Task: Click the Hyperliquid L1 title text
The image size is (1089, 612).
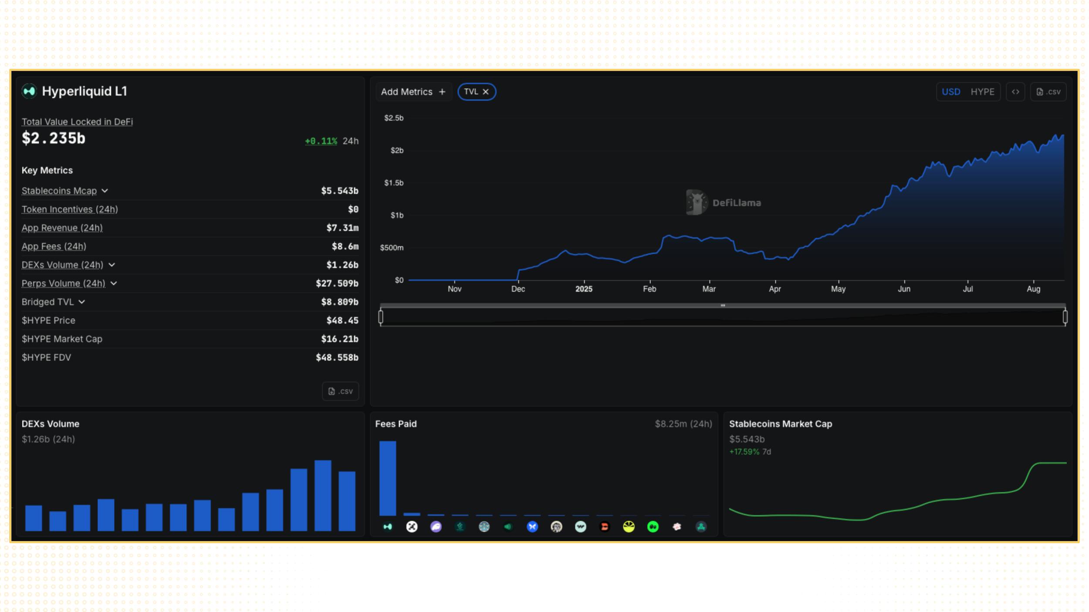Action: [x=85, y=91]
